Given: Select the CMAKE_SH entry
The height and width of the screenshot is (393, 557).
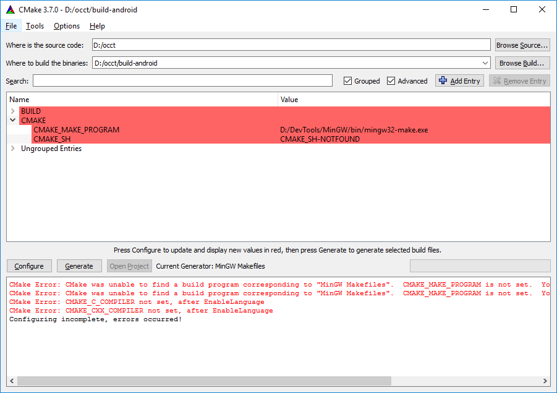Looking at the screenshot, I should tap(52, 139).
